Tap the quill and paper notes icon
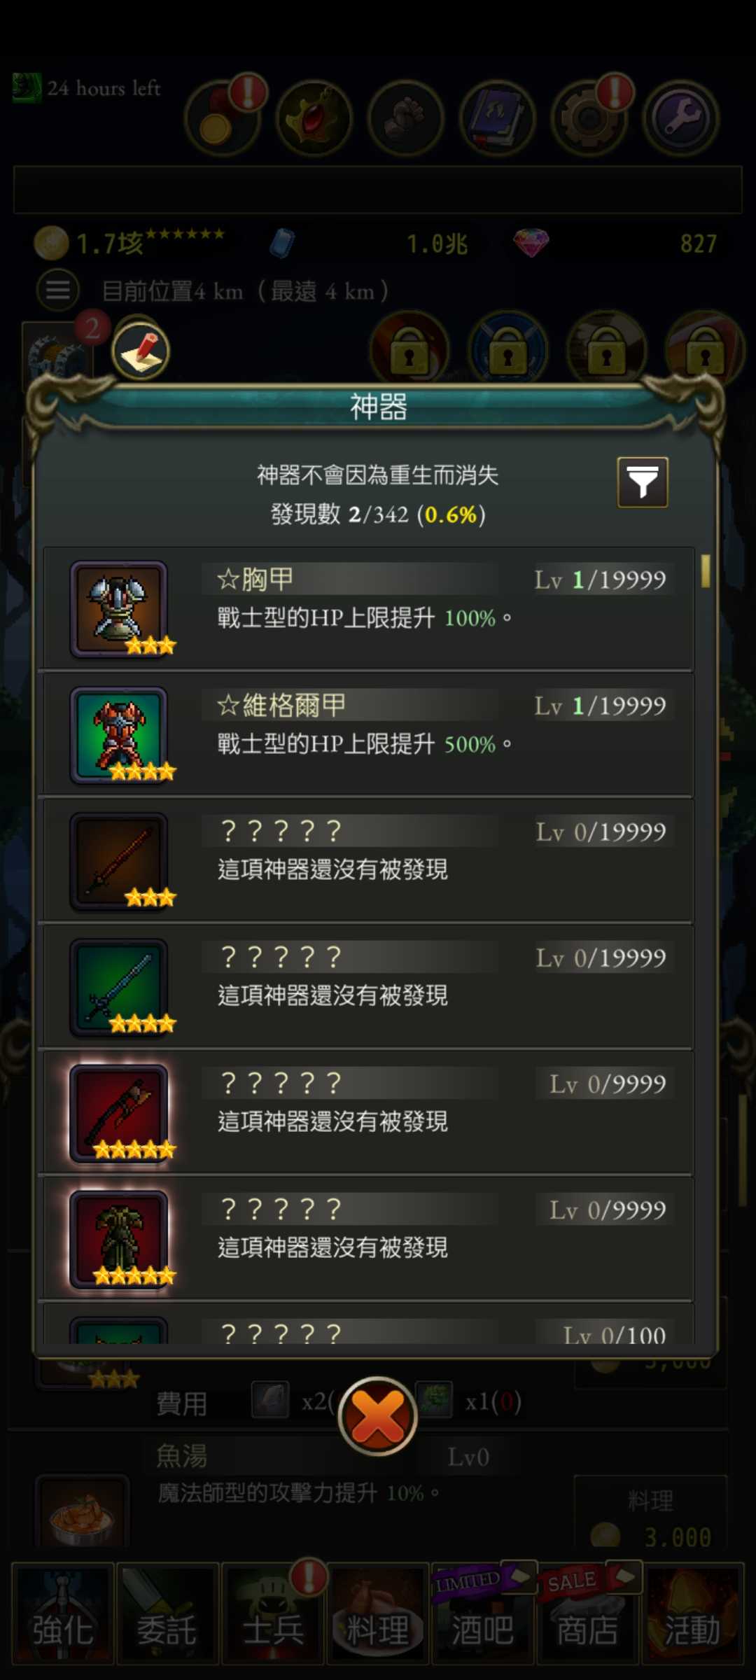The width and height of the screenshot is (756, 1680). pos(141,350)
